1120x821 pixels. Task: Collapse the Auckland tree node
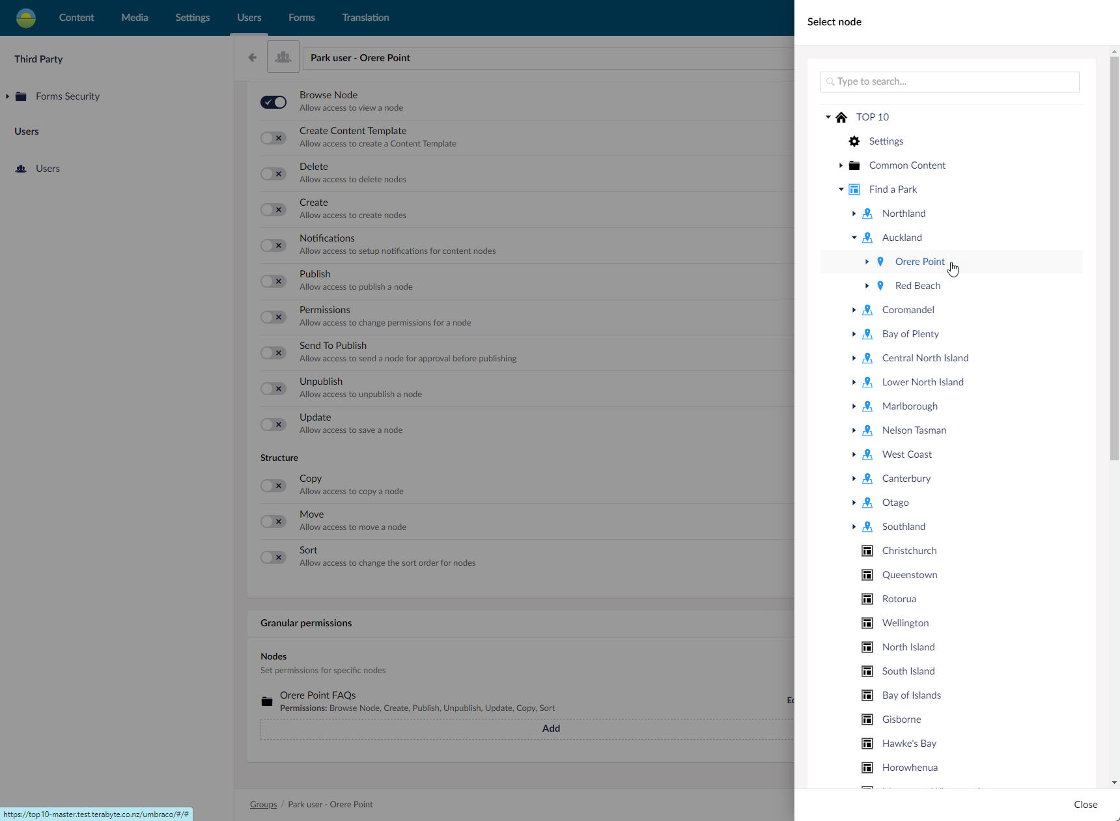(x=854, y=238)
